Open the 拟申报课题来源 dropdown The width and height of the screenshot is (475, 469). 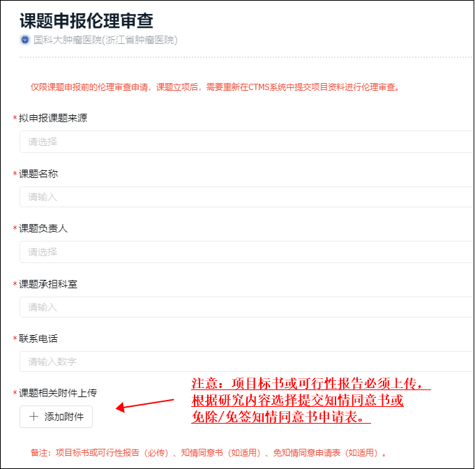[247, 142]
